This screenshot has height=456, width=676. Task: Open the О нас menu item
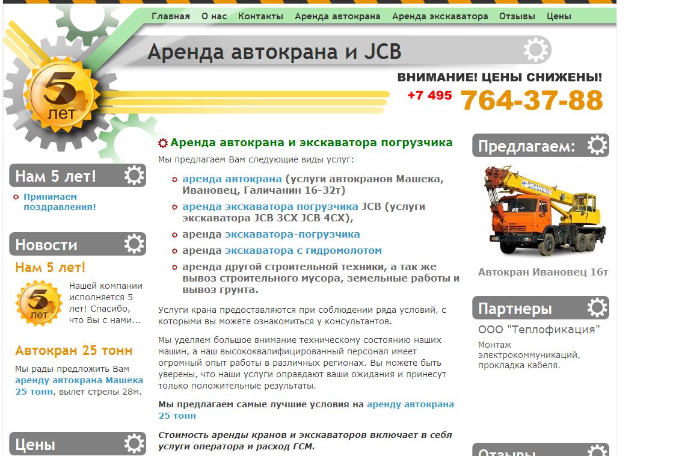[214, 16]
